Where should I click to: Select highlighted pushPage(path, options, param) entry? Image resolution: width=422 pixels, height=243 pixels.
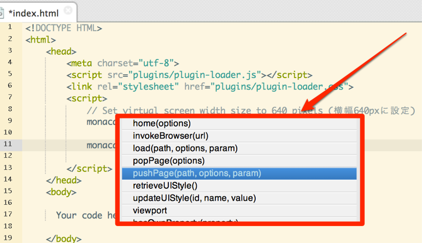[197, 173]
